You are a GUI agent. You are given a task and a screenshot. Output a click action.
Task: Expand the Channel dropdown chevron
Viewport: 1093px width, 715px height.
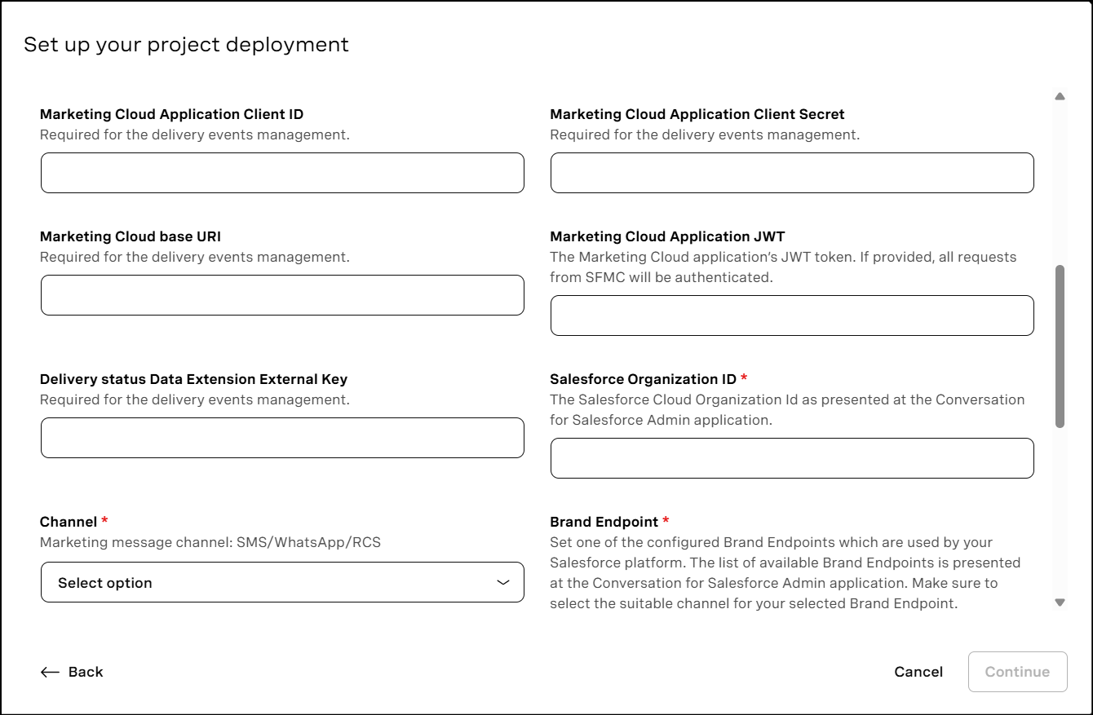(x=503, y=582)
